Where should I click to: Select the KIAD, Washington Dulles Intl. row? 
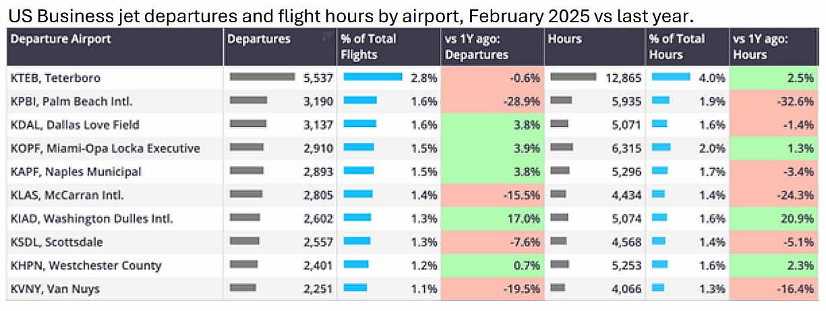coord(92,219)
